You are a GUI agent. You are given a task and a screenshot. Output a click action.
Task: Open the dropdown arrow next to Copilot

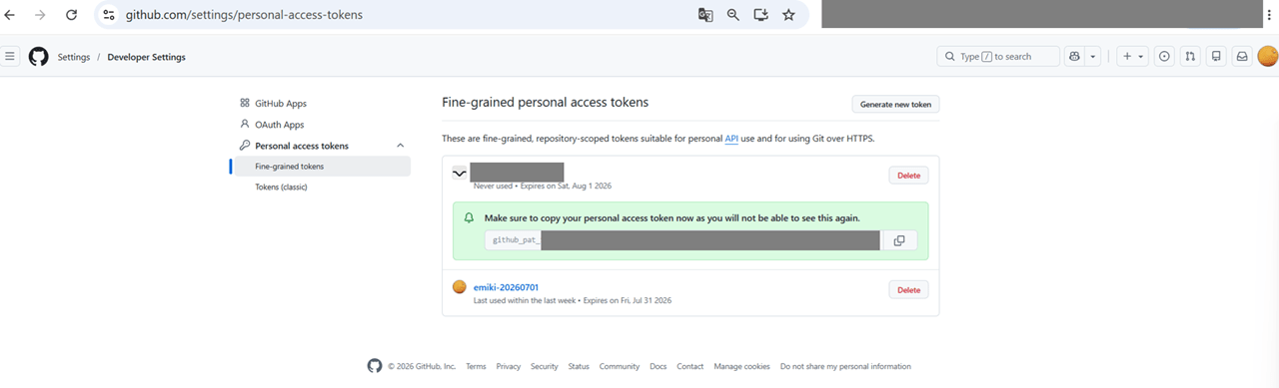tap(1093, 57)
